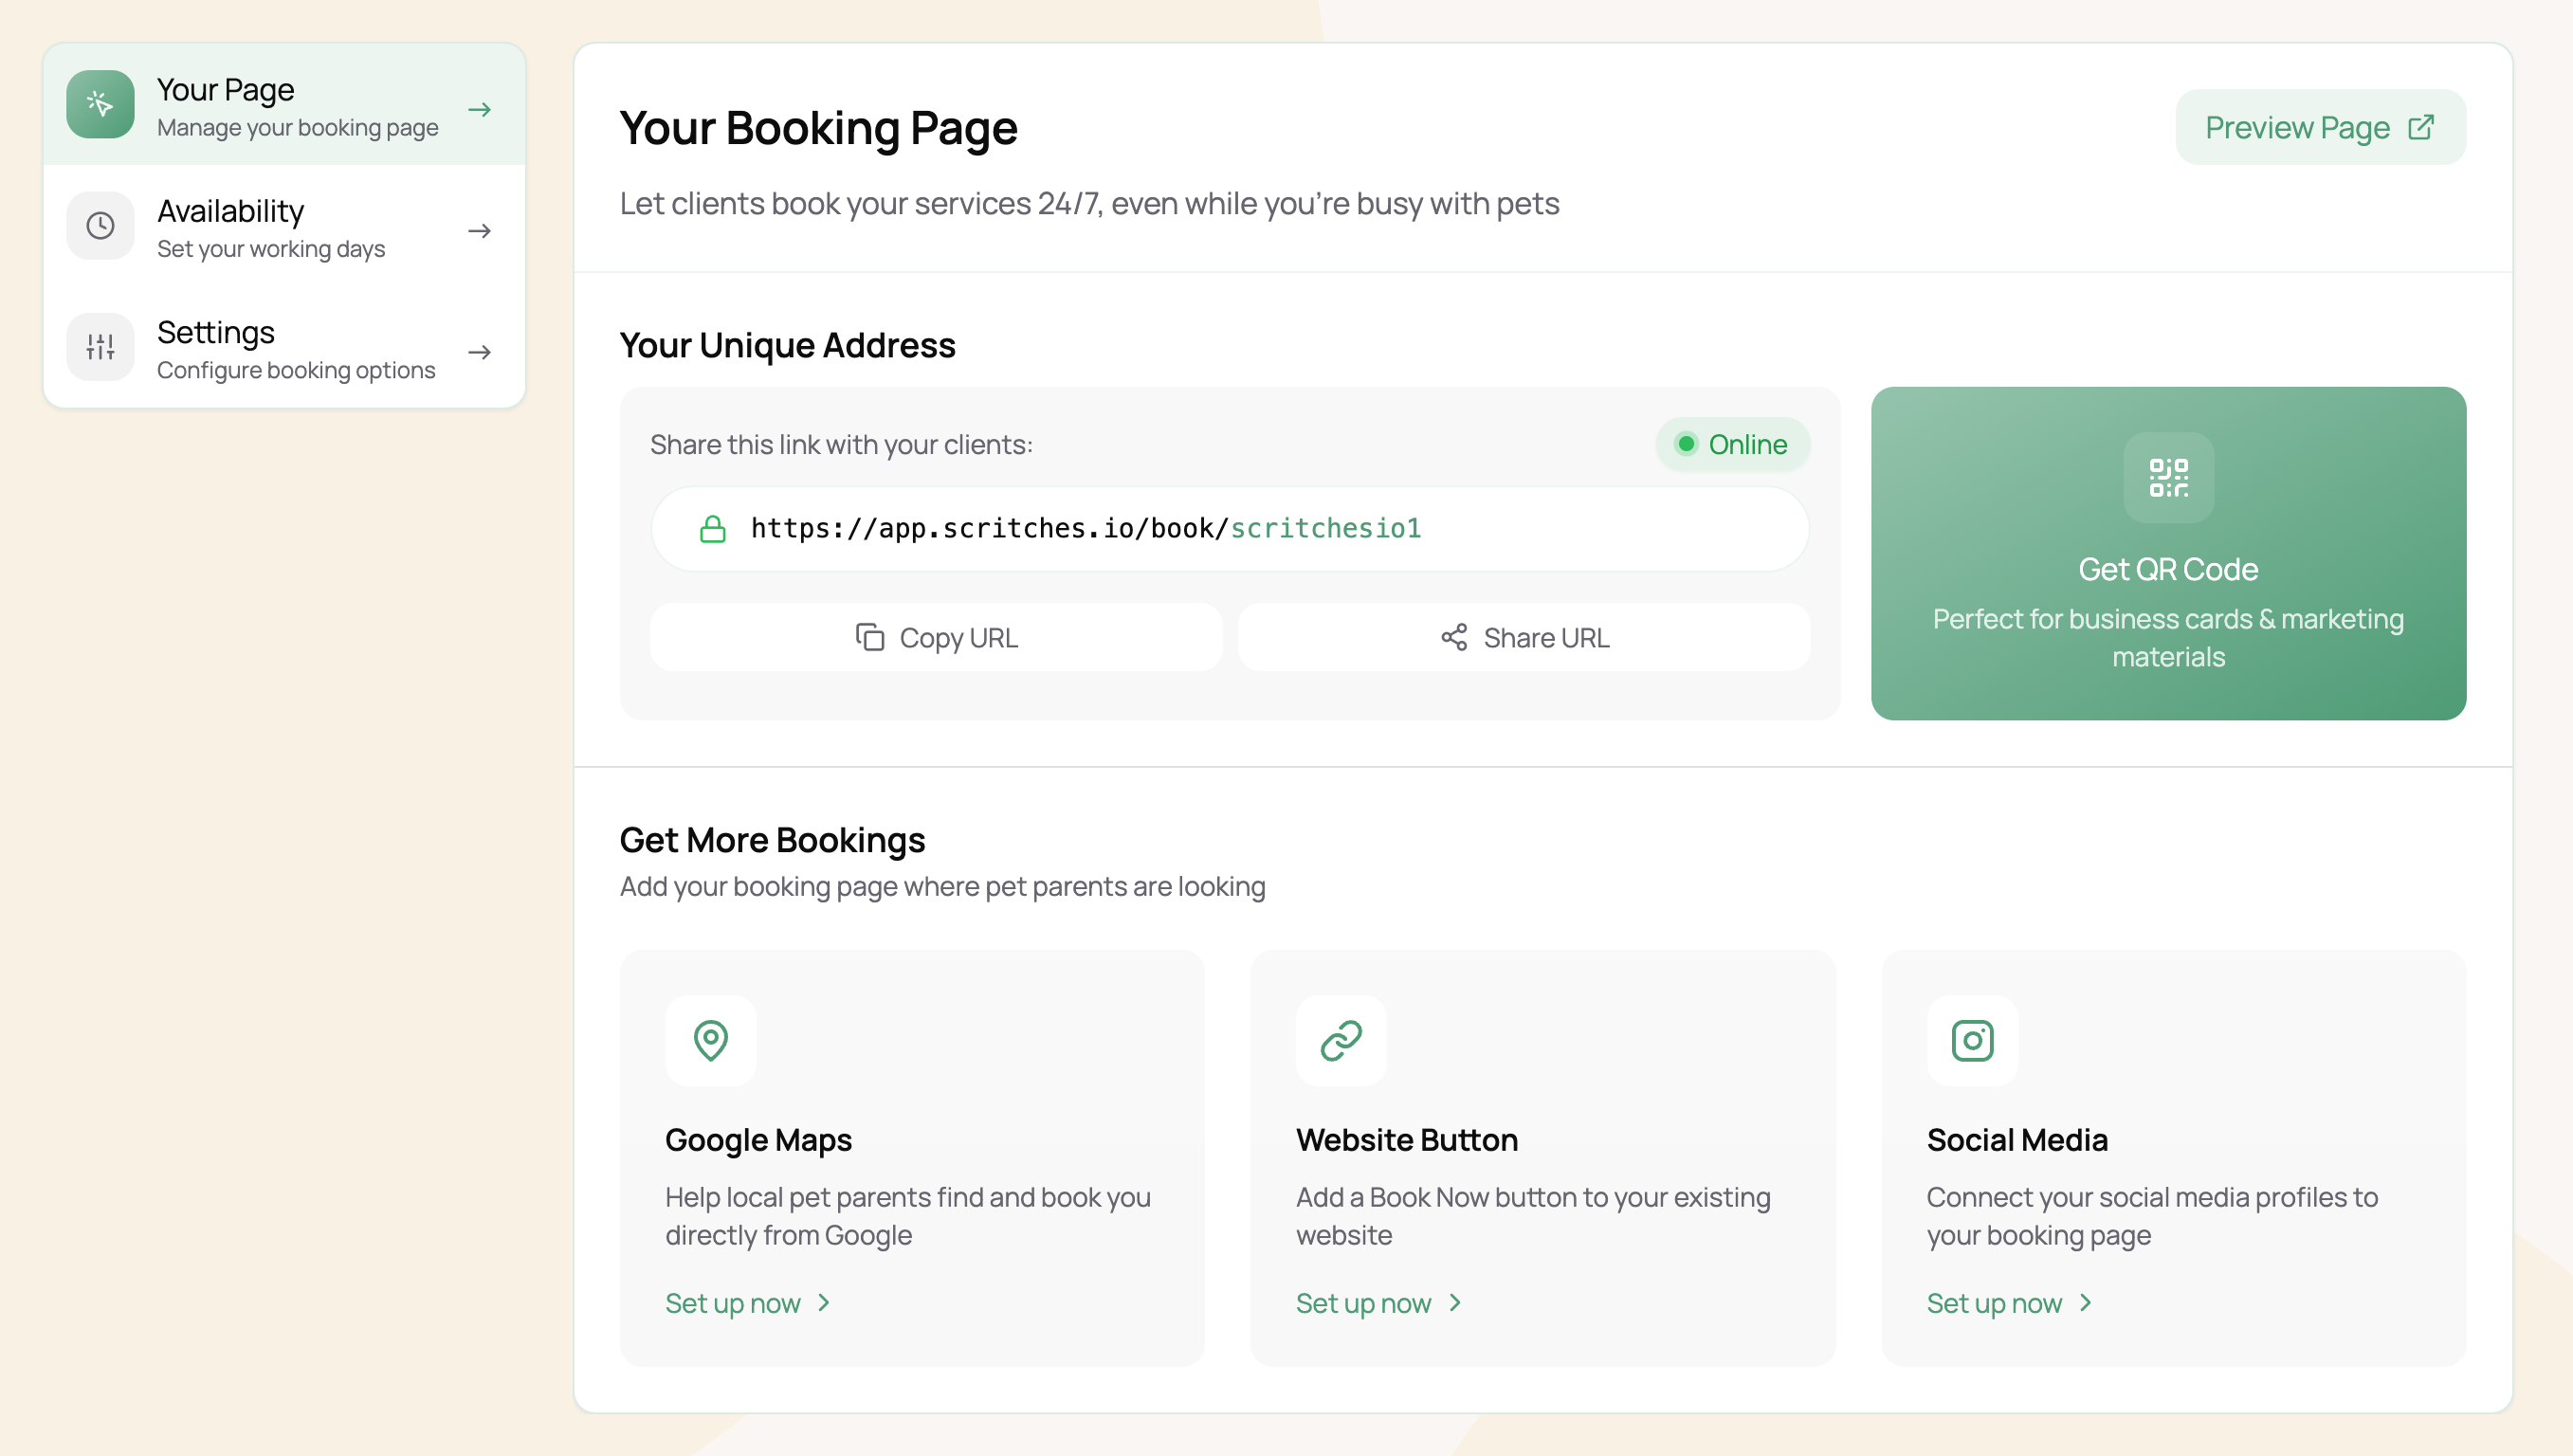Click the booking URL address field
Viewport: 2573px width, 1456px height.
click(x=1230, y=529)
